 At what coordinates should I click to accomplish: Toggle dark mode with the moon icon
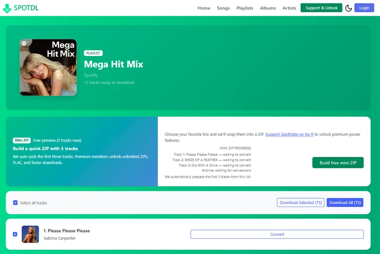click(348, 8)
